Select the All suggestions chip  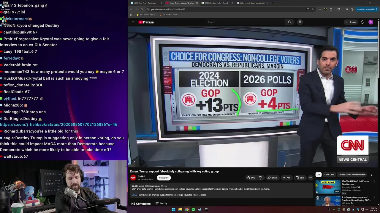319,175
